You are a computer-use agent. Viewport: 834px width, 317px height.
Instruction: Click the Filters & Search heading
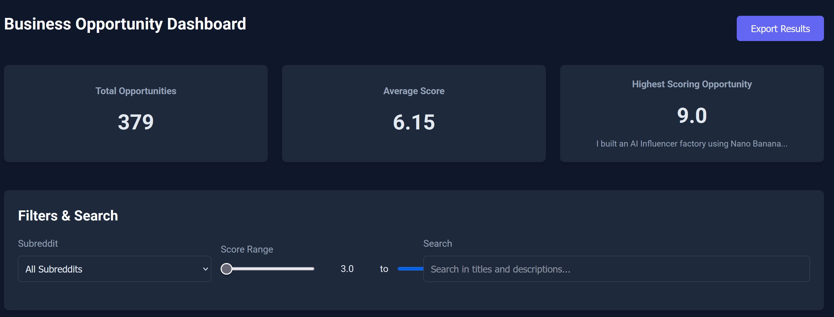click(68, 215)
